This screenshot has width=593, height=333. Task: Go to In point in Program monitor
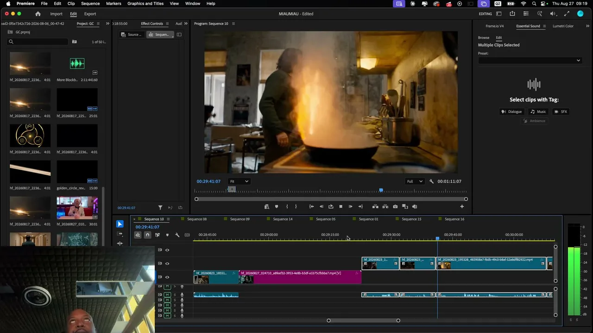click(x=311, y=207)
